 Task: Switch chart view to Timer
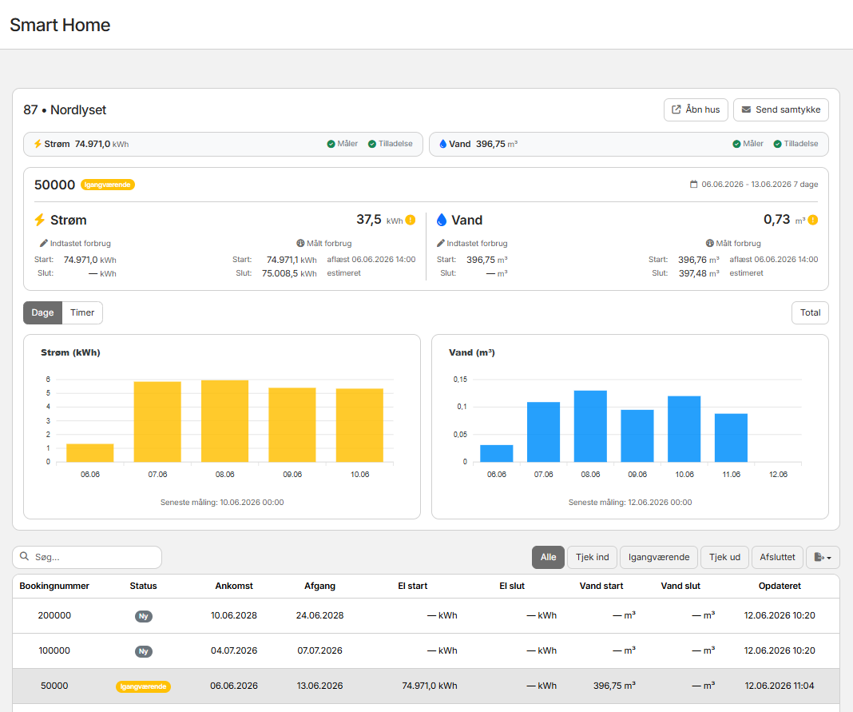pos(82,312)
